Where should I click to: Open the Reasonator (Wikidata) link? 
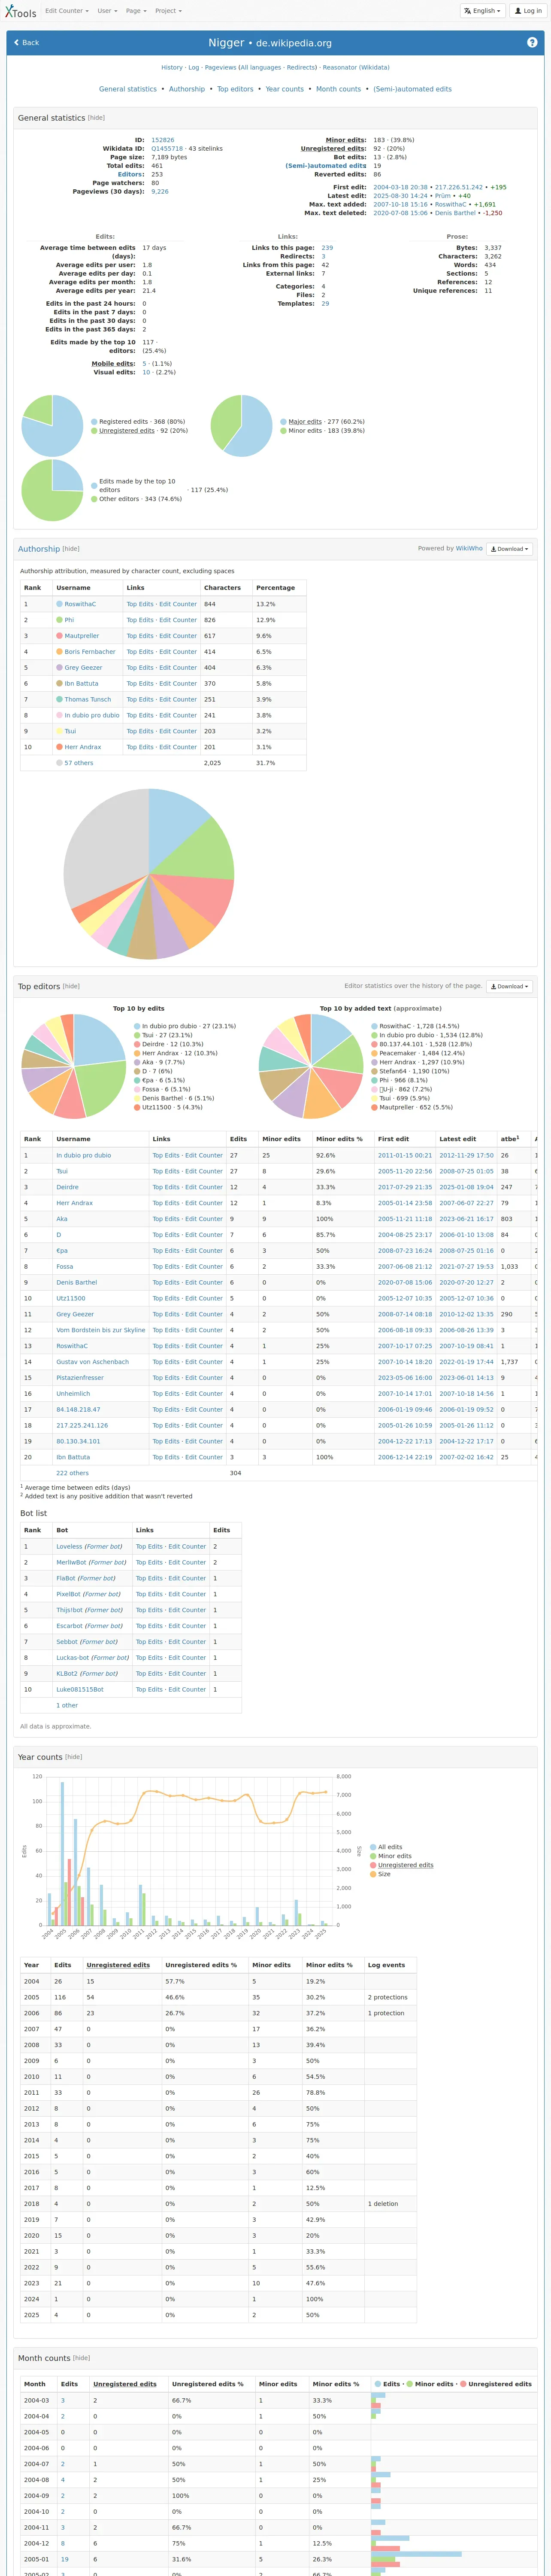pos(356,68)
